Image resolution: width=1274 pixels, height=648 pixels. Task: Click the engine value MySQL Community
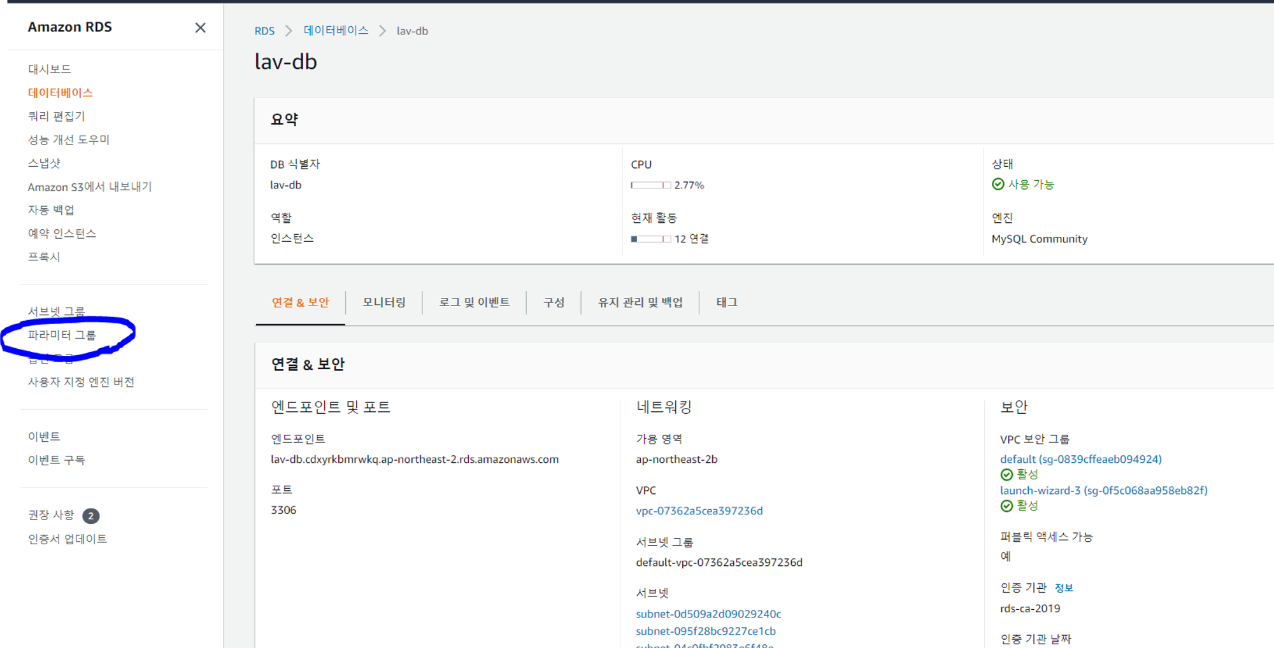1040,239
